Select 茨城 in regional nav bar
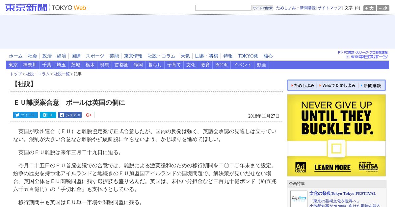The image size is (395, 207). click(x=76, y=65)
